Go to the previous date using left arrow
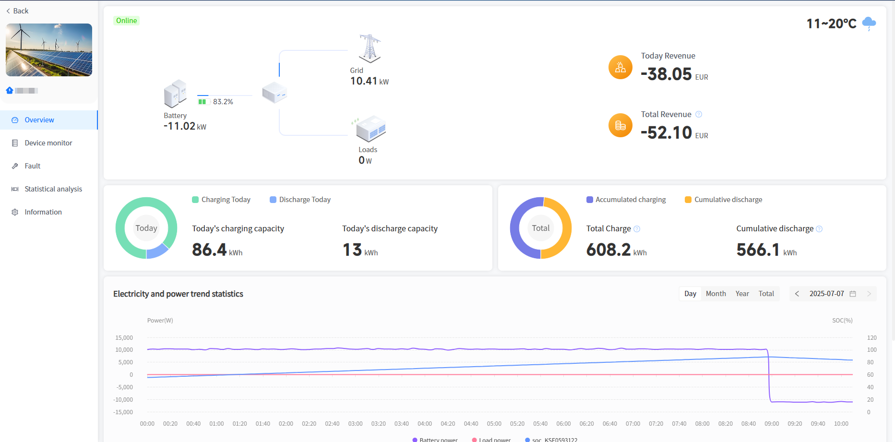The width and height of the screenshot is (895, 442). (x=797, y=294)
